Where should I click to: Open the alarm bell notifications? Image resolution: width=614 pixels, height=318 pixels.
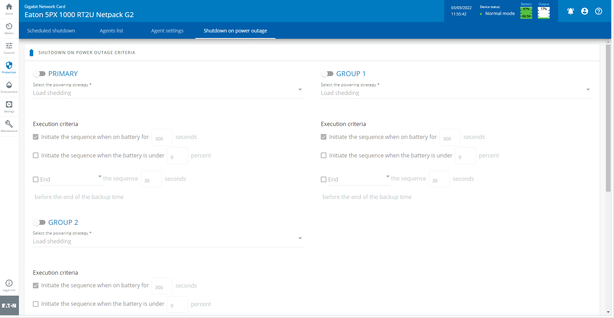click(571, 11)
